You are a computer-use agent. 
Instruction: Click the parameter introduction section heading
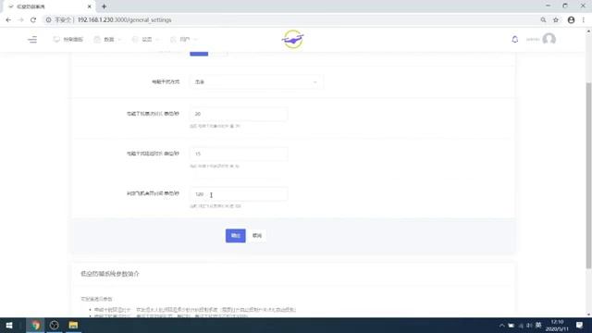[110, 274]
